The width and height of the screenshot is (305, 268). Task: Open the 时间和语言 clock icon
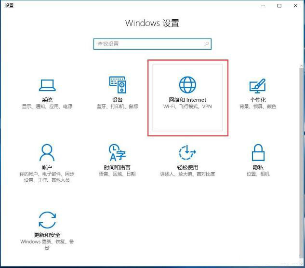(117, 152)
